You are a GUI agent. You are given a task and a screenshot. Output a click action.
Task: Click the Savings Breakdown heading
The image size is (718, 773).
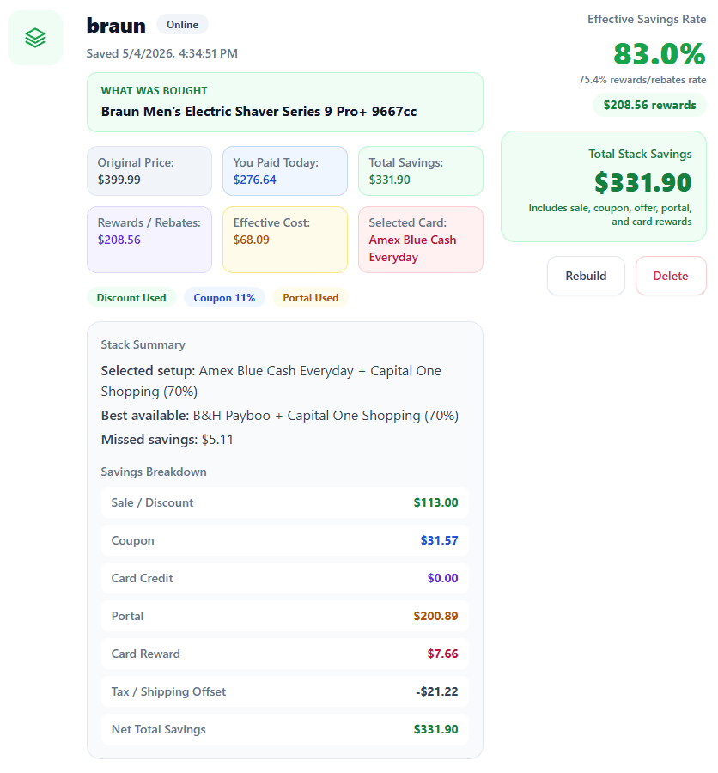pyautogui.click(x=154, y=472)
